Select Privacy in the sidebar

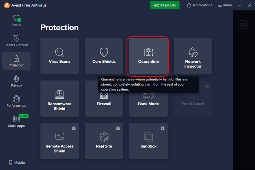(x=16, y=81)
